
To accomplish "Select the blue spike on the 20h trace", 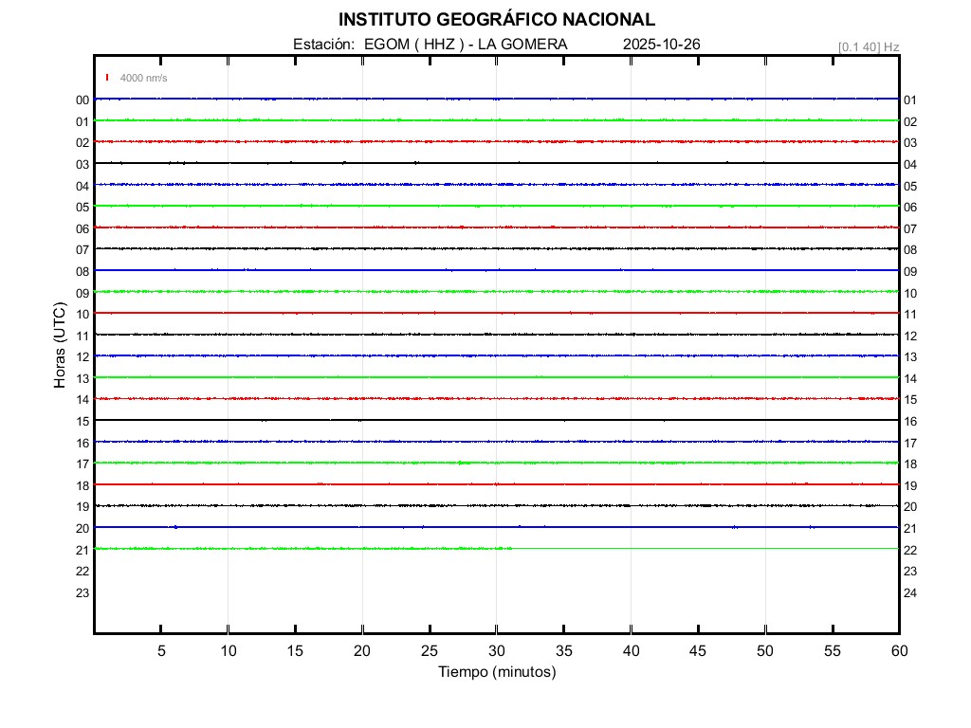I will pos(175,526).
